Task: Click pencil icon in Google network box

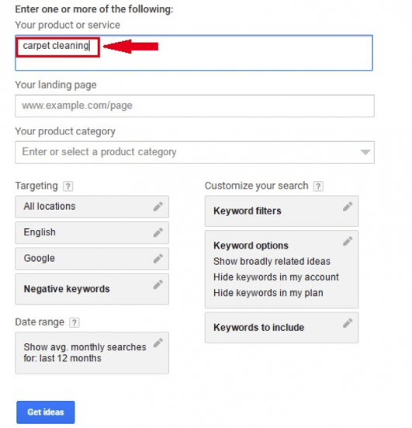Action: click(158, 259)
